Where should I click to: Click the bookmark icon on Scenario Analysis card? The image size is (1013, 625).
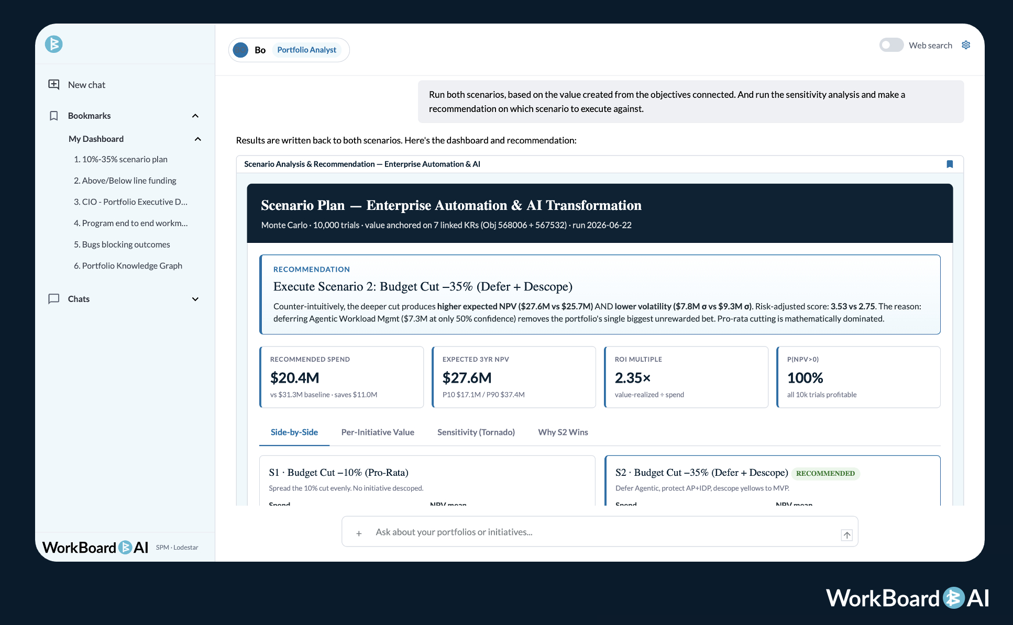coord(950,164)
